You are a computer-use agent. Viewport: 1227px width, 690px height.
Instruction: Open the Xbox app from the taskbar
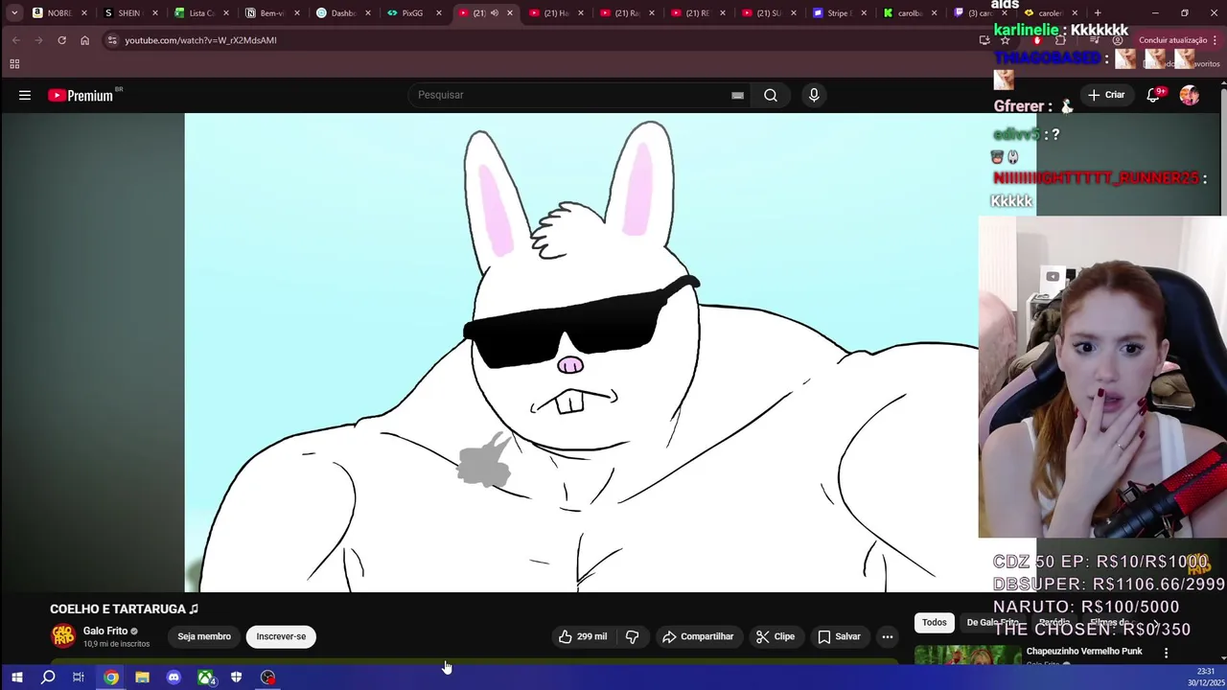(205, 678)
